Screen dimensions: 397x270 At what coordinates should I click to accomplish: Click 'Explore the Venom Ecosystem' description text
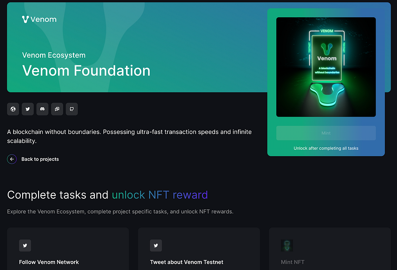pos(120,211)
